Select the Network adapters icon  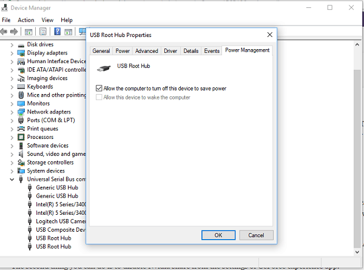coord(21,112)
